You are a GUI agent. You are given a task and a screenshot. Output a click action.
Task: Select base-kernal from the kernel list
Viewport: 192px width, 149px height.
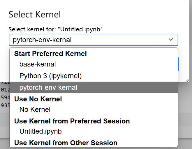coord(38,64)
